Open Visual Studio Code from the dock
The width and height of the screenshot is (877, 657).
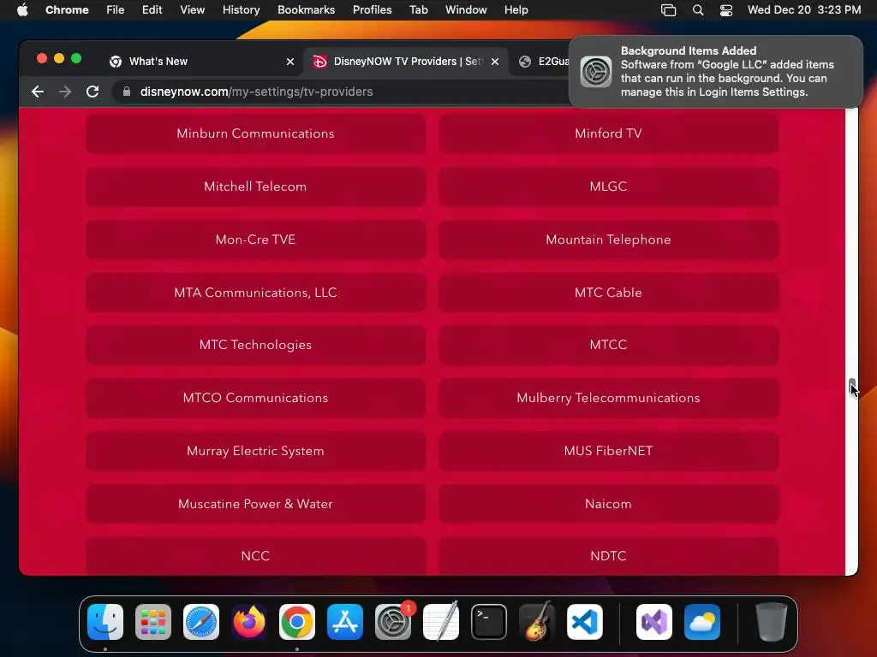[585, 622]
